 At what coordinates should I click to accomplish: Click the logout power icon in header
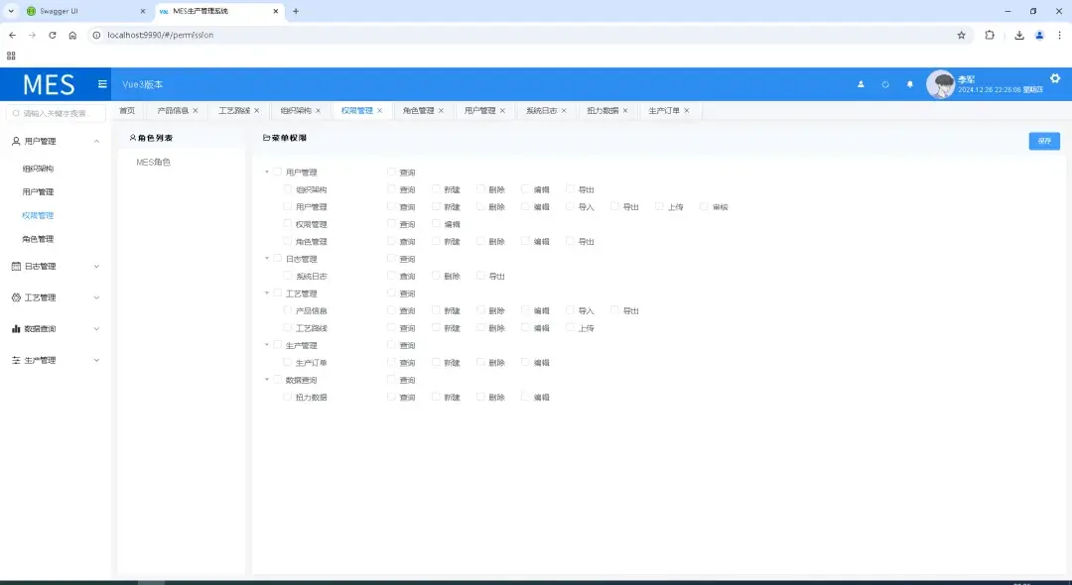point(884,84)
